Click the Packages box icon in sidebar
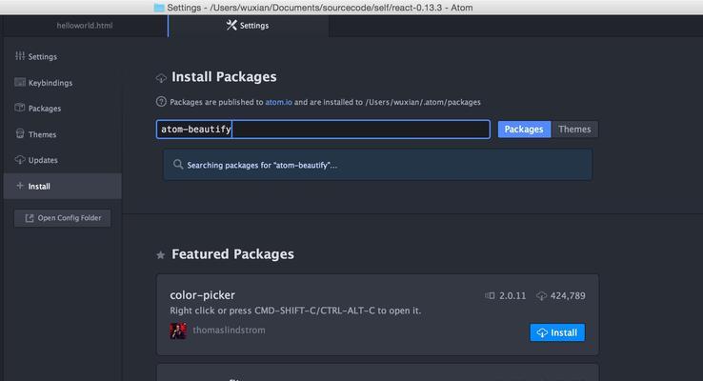 20,108
